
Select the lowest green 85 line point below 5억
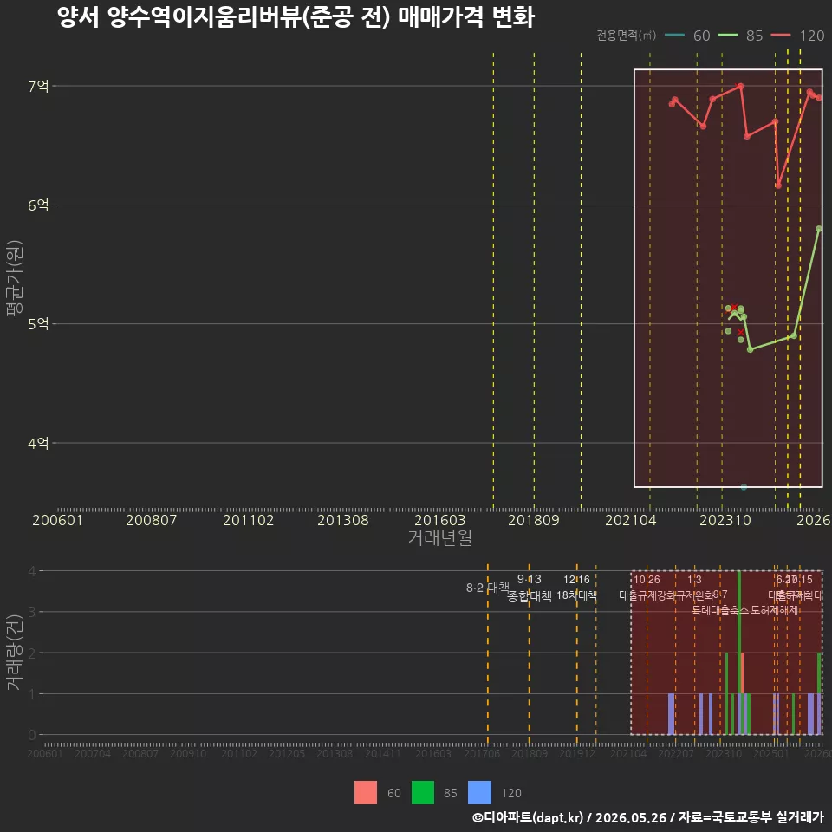click(x=751, y=349)
